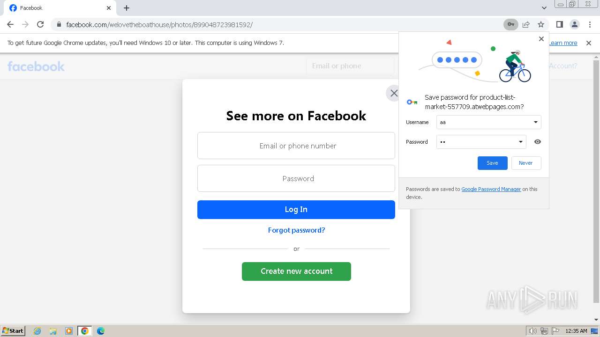The width and height of the screenshot is (600, 337).
Task: Click the Never button
Action: click(526, 163)
